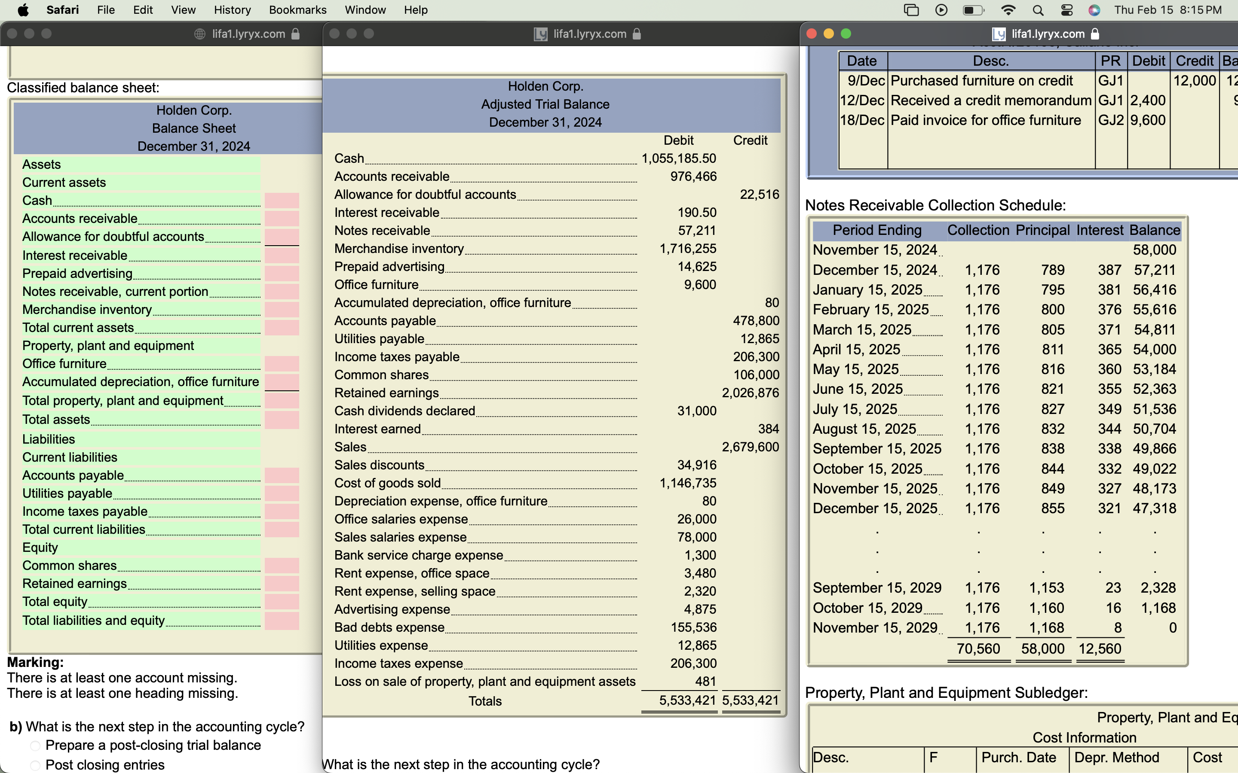Image resolution: width=1238 pixels, height=773 pixels.
Task: Click the Wi-Fi status icon
Action: coord(1008,10)
